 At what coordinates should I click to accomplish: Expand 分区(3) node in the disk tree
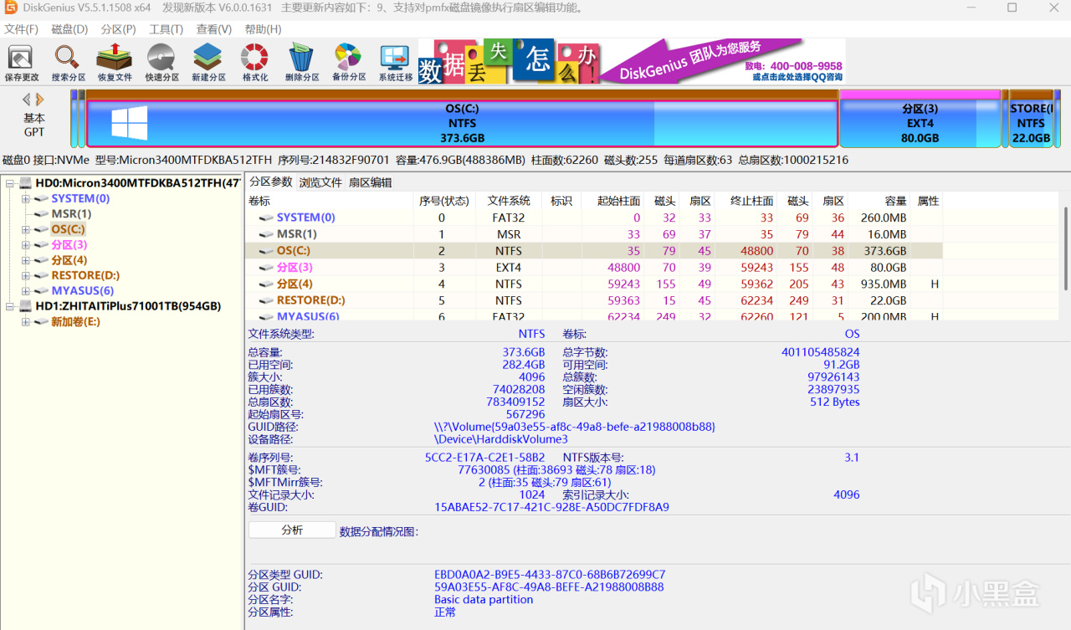26,244
